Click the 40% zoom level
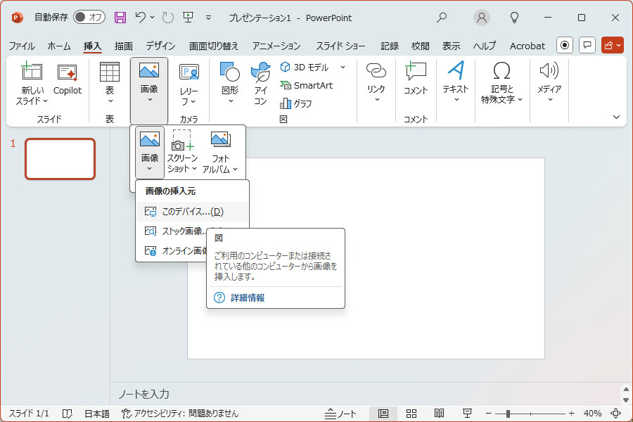 click(592, 414)
